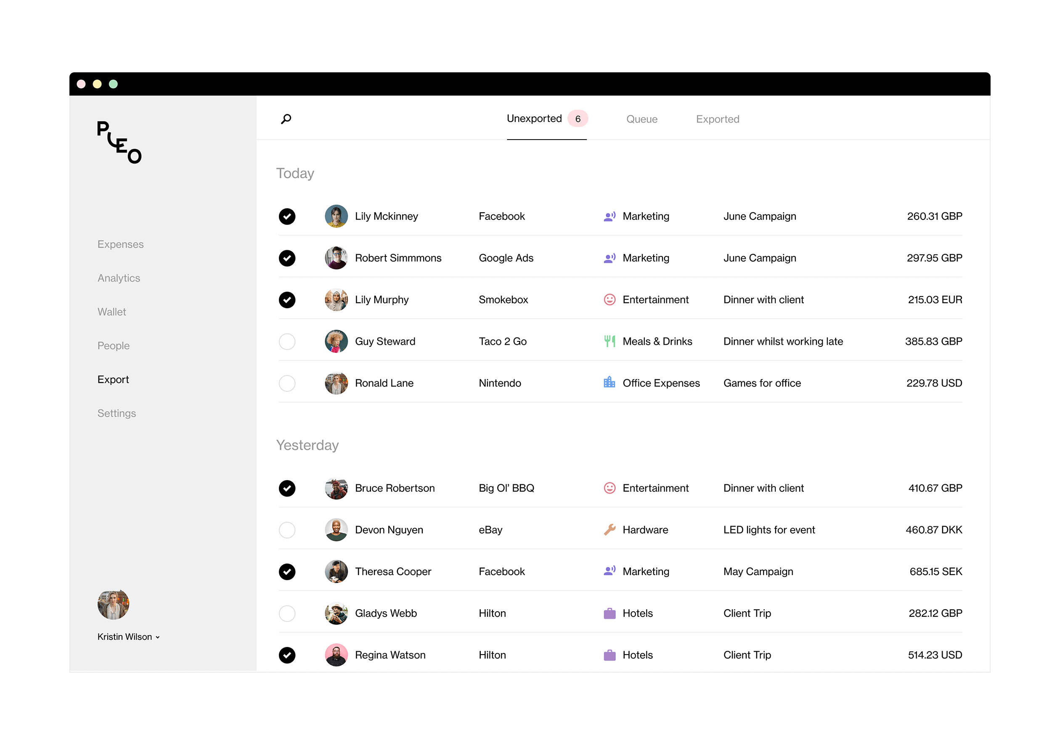Open the Expenses menu item
1060x745 pixels.
click(x=120, y=243)
